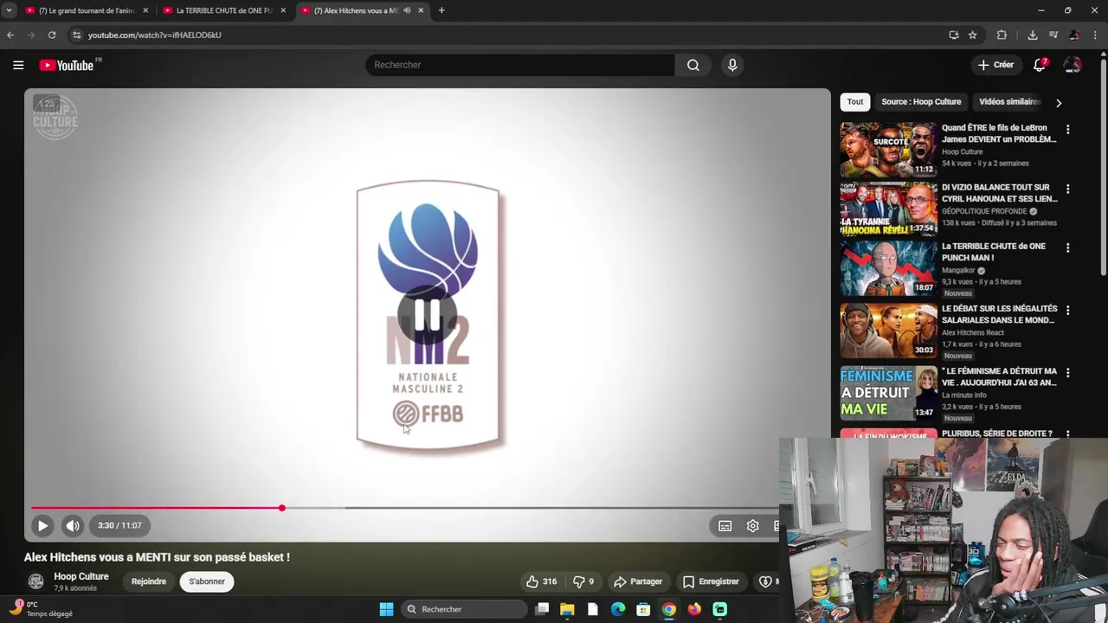Close the Alex Hitchens browser tab
Screen dimensions: 1108x623
[422, 10]
